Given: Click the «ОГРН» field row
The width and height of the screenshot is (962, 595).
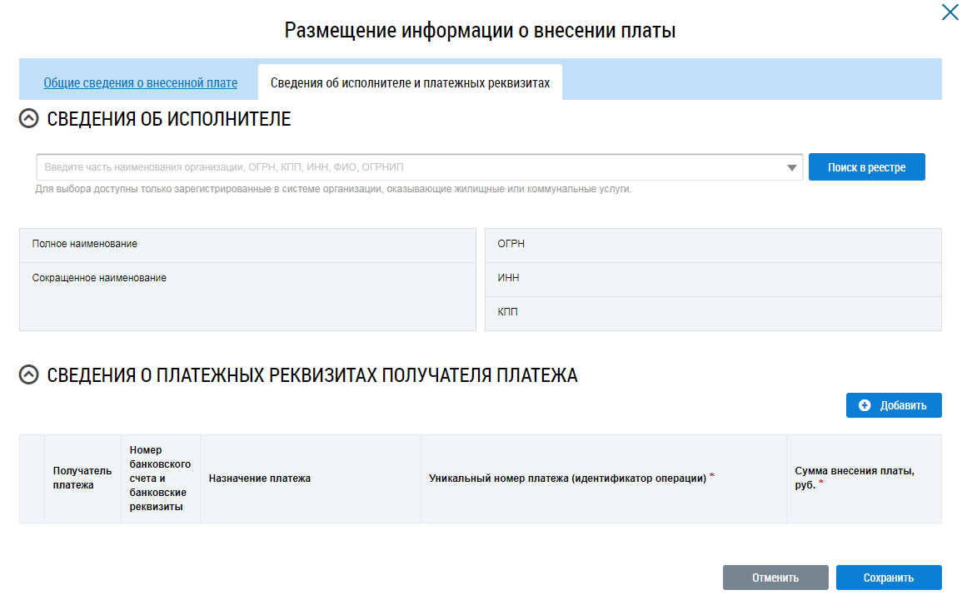Looking at the screenshot, I should point(712,245).
